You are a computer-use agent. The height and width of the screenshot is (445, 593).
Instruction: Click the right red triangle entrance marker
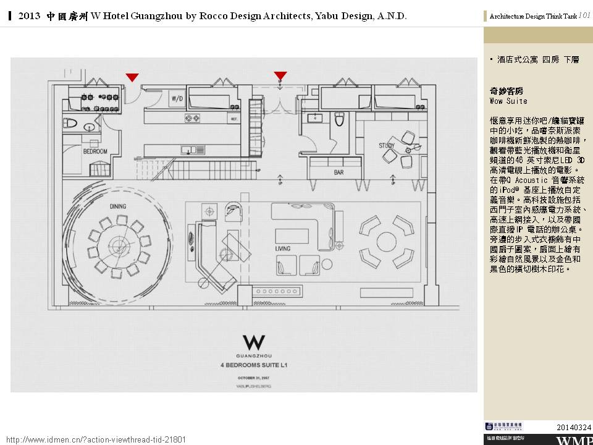[280, 75]
